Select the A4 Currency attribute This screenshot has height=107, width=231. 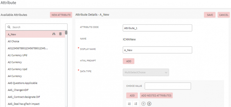35,76
